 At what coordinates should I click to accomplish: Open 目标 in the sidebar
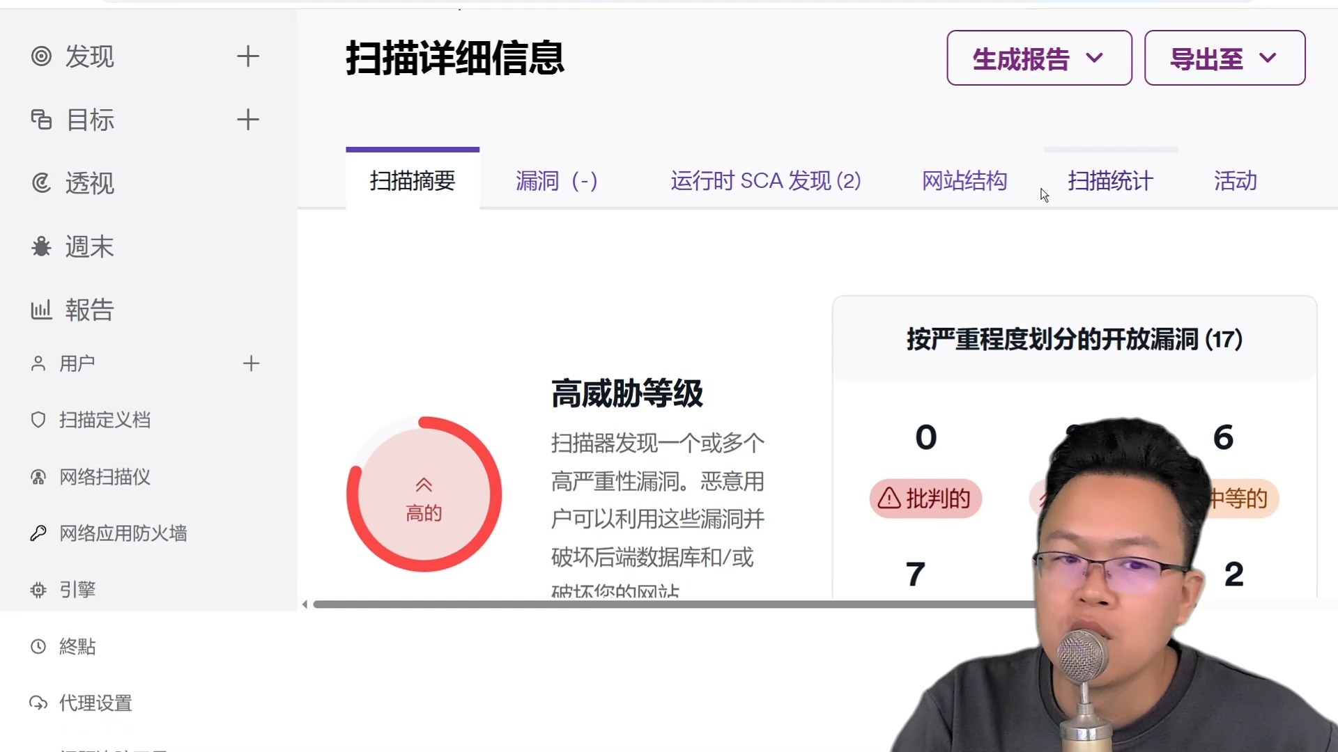[x=90, y=120]
